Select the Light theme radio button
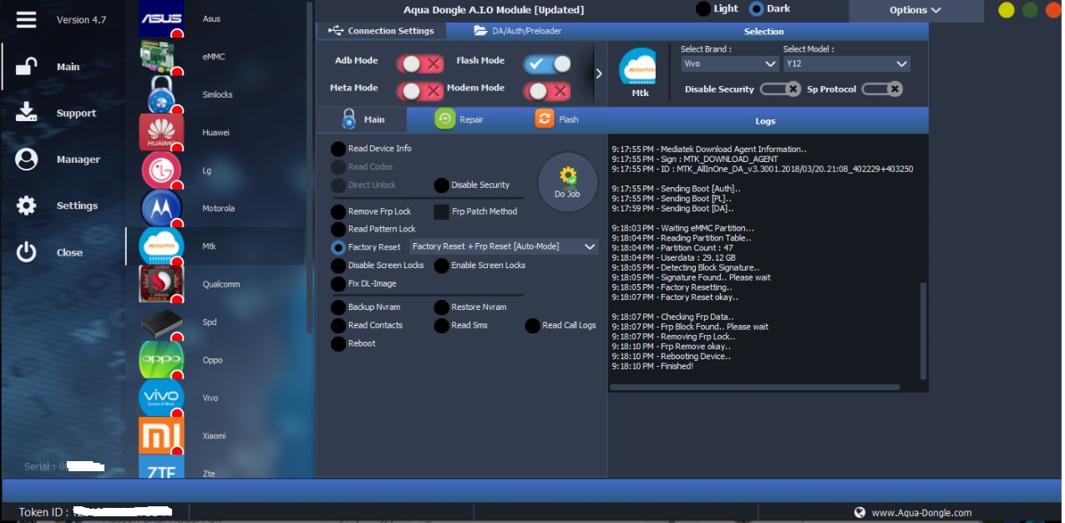 704,9
